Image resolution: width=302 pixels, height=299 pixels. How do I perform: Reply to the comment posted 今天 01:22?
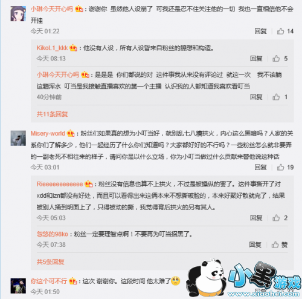(260, 31)
